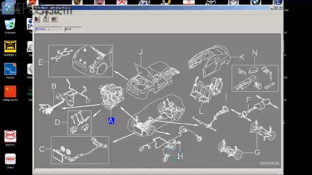Open the HUMMER 1 desktop shortcut
Image resolution: width=312 pixels, height=175 pixels.
click(10, 49)
